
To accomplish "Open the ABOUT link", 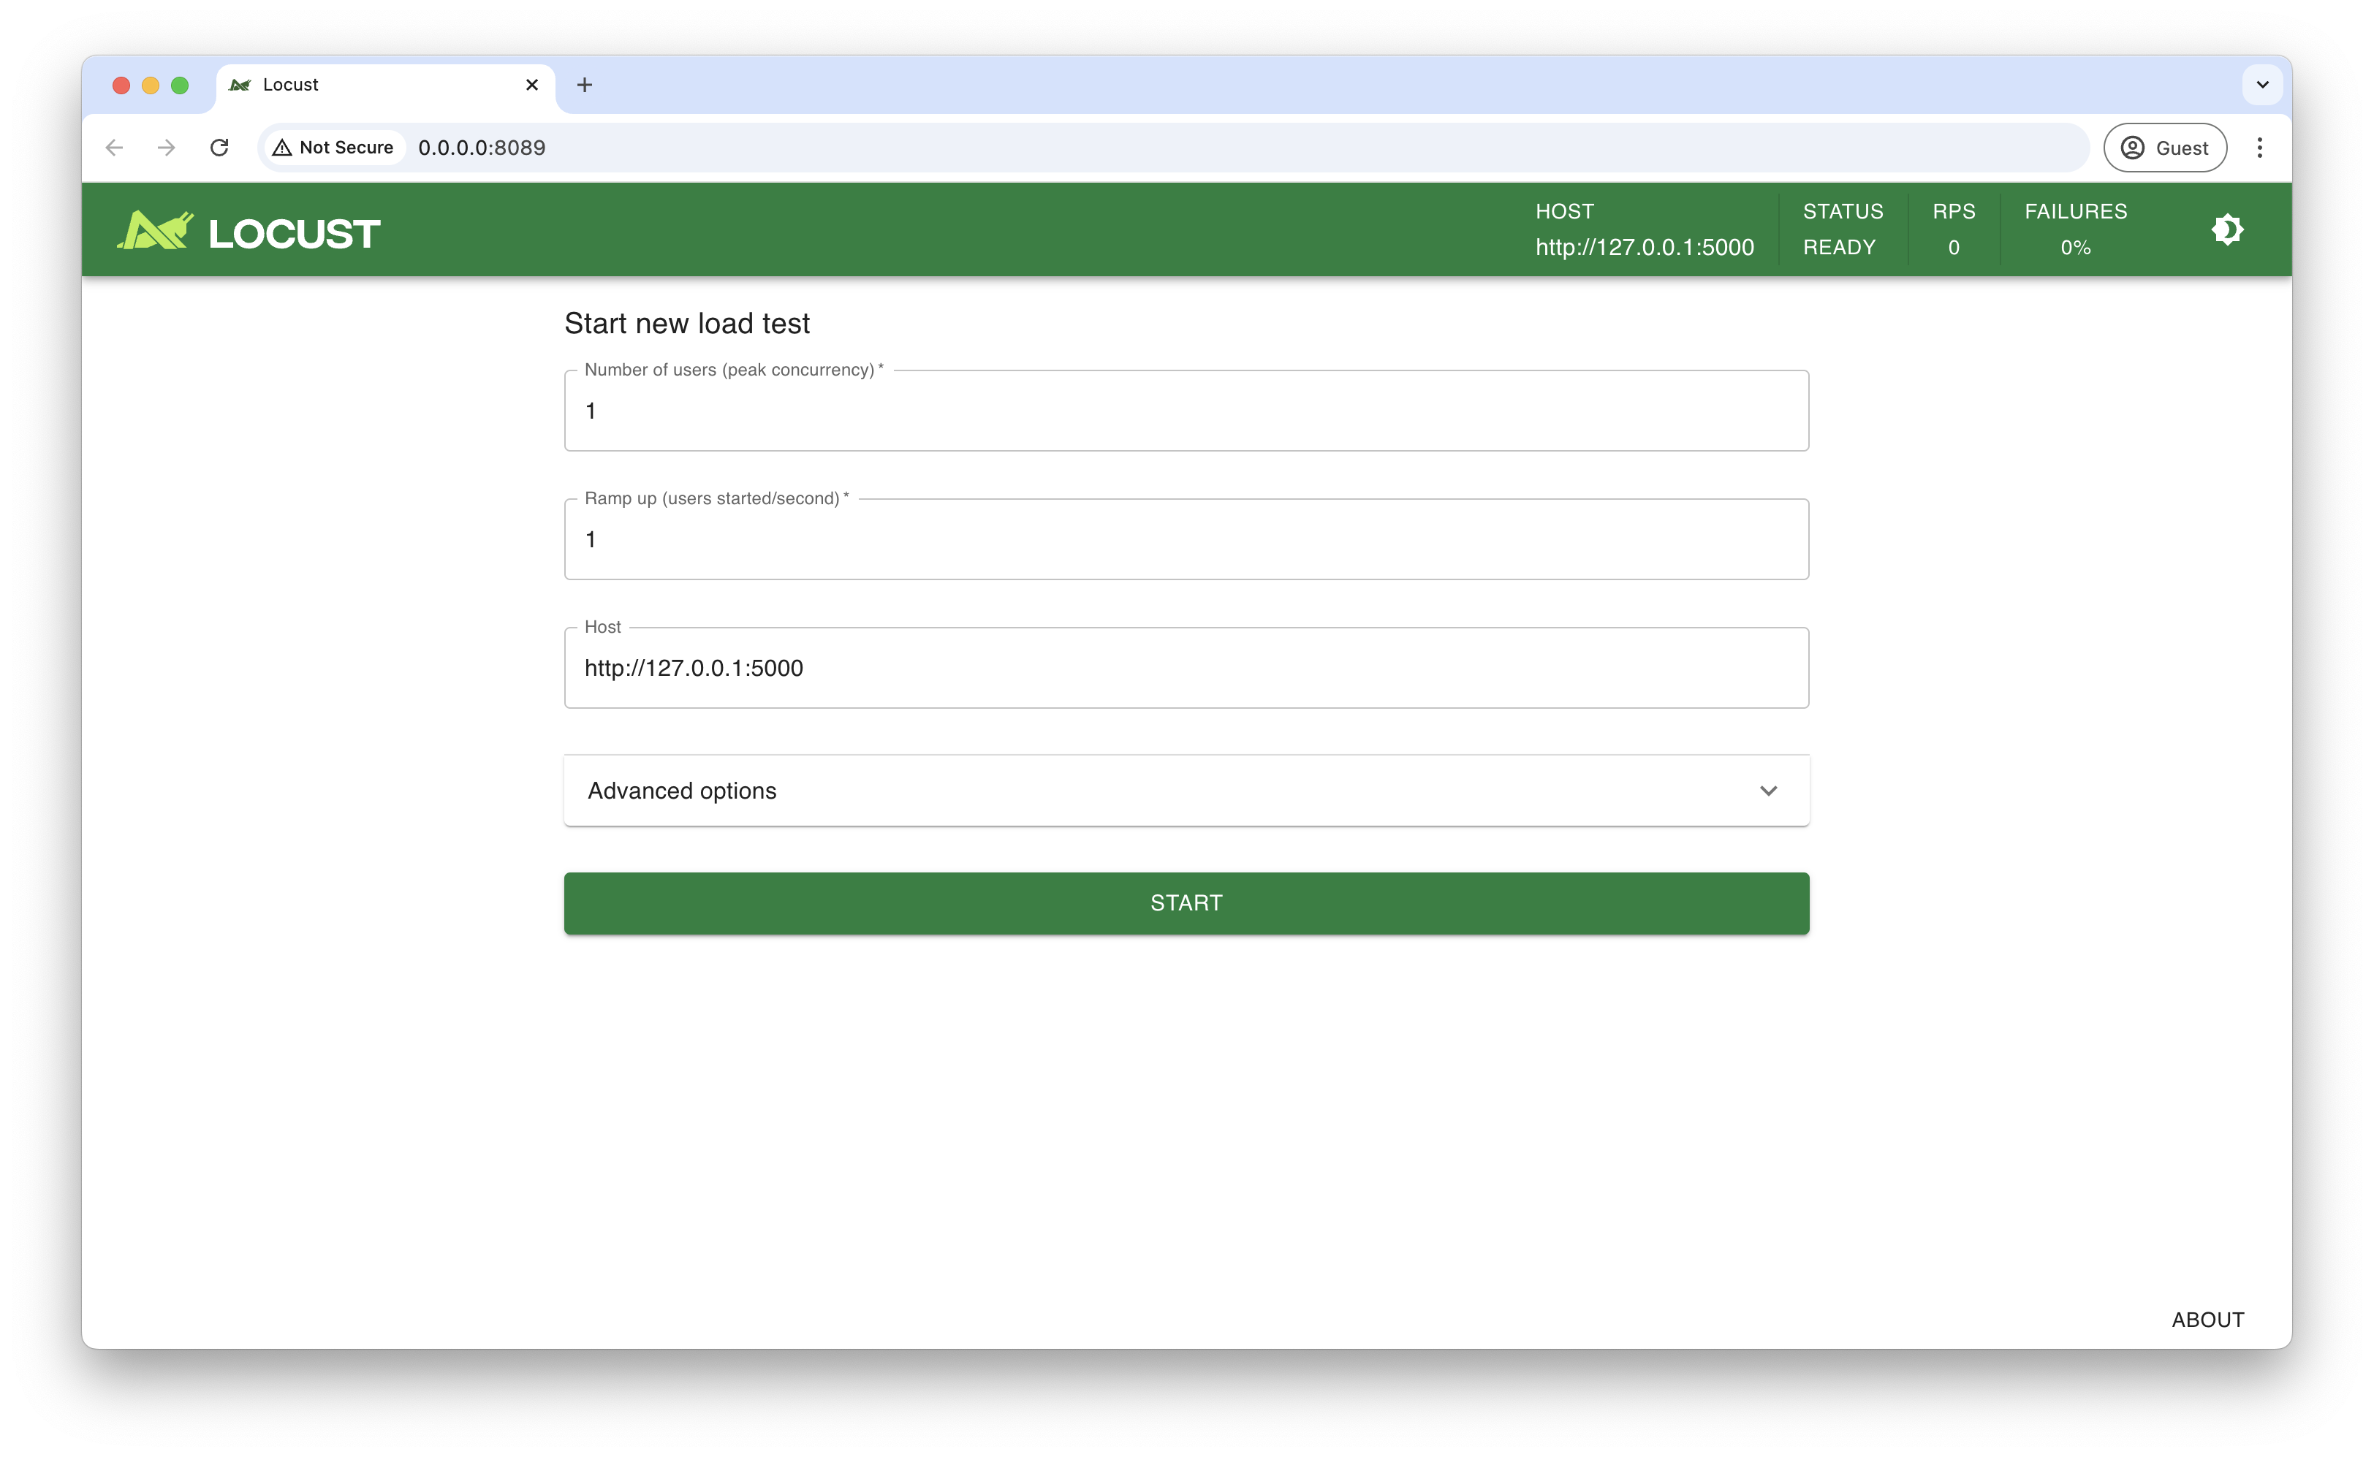I will point(2207,1319).
